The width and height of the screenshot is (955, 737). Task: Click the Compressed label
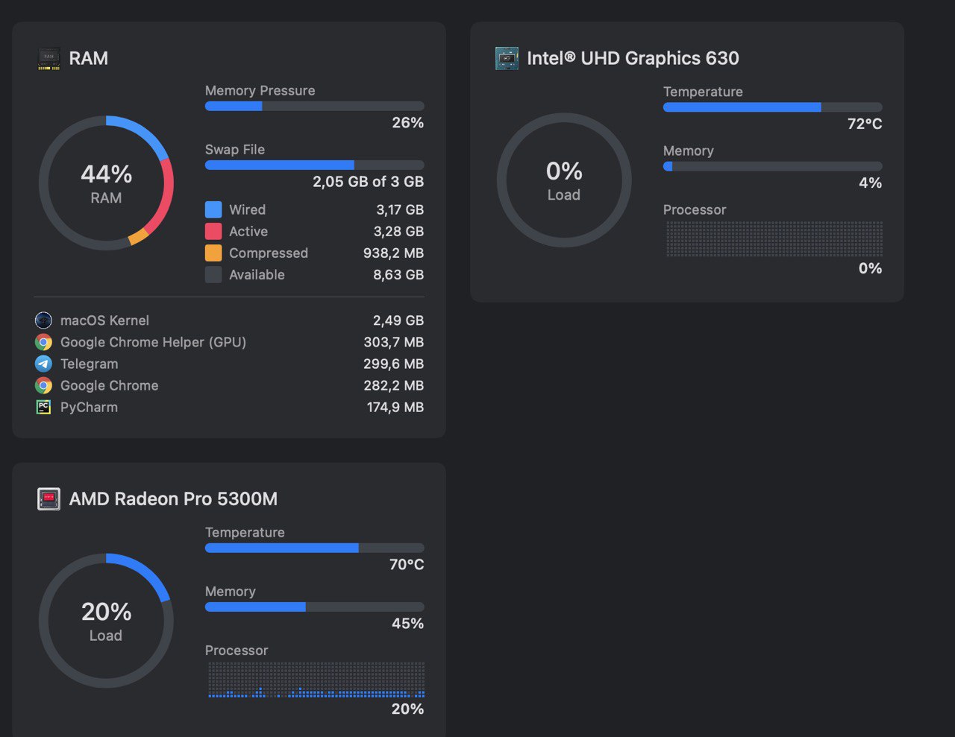pyautogui.click(x=269, y=253)
